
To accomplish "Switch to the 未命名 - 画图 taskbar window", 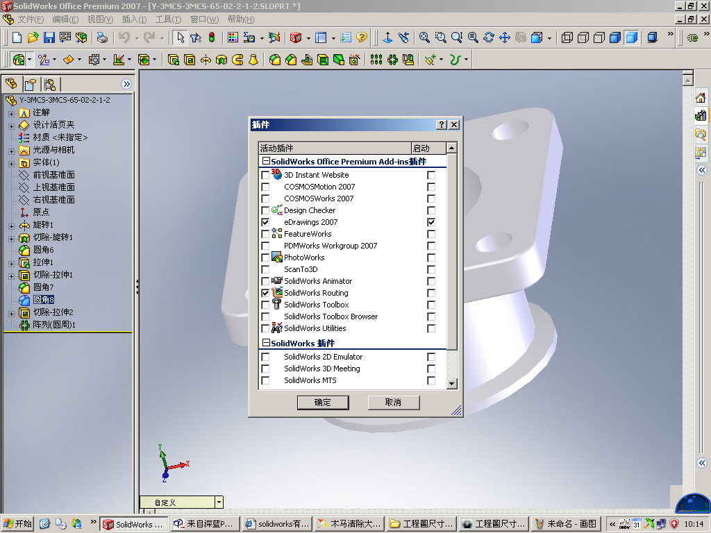I will [567, 524].
